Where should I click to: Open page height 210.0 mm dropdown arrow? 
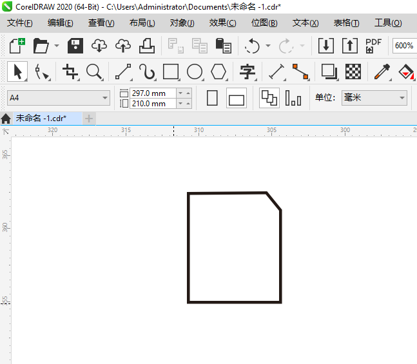tap(180, 104)
